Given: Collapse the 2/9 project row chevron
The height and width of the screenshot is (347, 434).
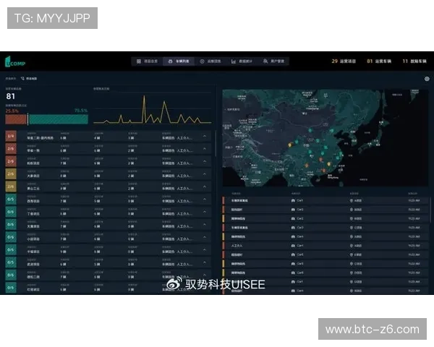Looking at the screenshot, I should (204, 149).
